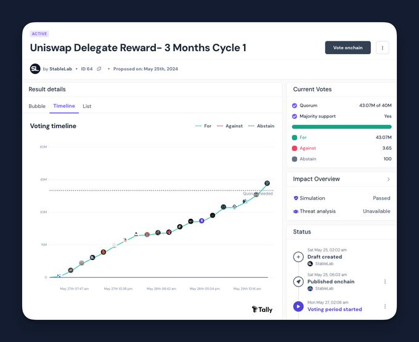Click the purple voter marker on timeline
This screenshot has width=419, height=342.
click(201, 221)
